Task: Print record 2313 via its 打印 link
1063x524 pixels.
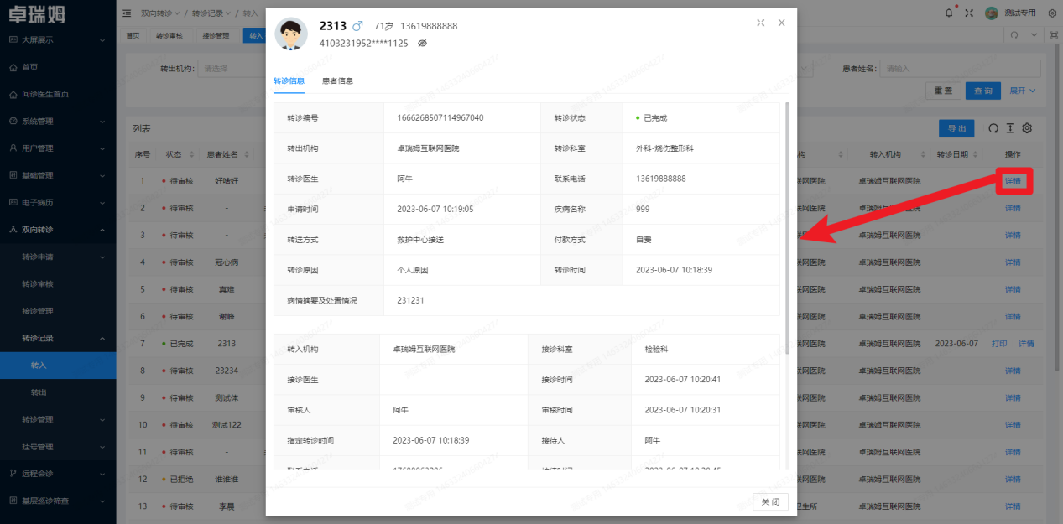Action: (999, 343)
